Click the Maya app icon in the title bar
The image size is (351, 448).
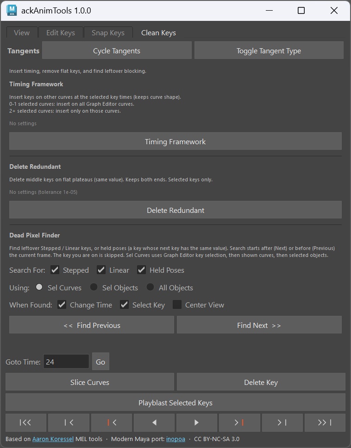pyautogui.click(x=12, y=10)
